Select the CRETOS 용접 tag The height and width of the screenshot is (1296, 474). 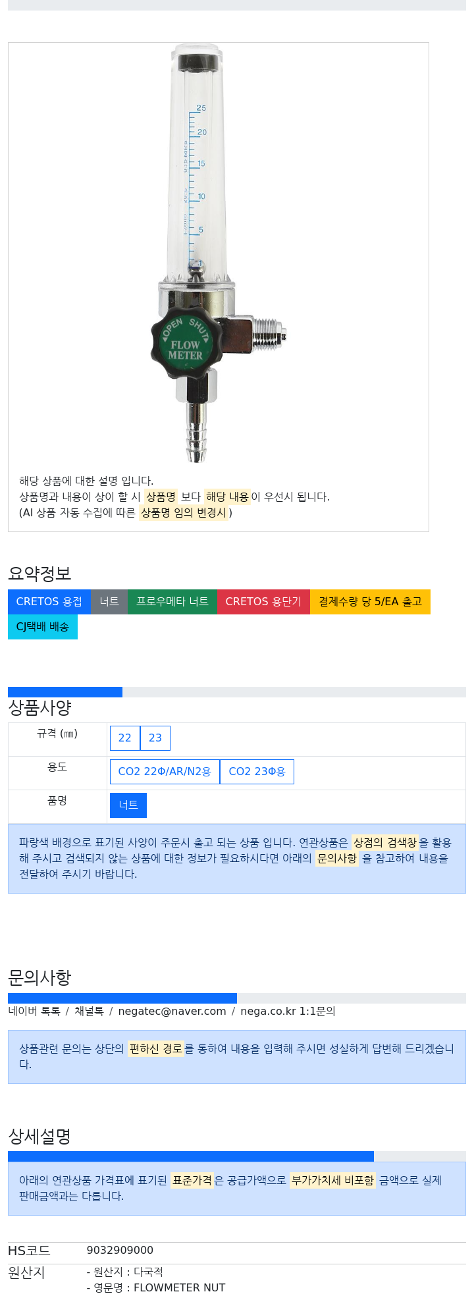tap(49, 602)
